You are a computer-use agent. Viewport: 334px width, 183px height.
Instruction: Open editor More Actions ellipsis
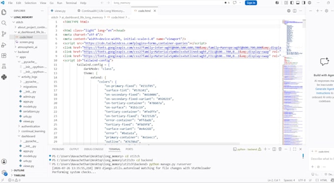[x=301, y=11]
